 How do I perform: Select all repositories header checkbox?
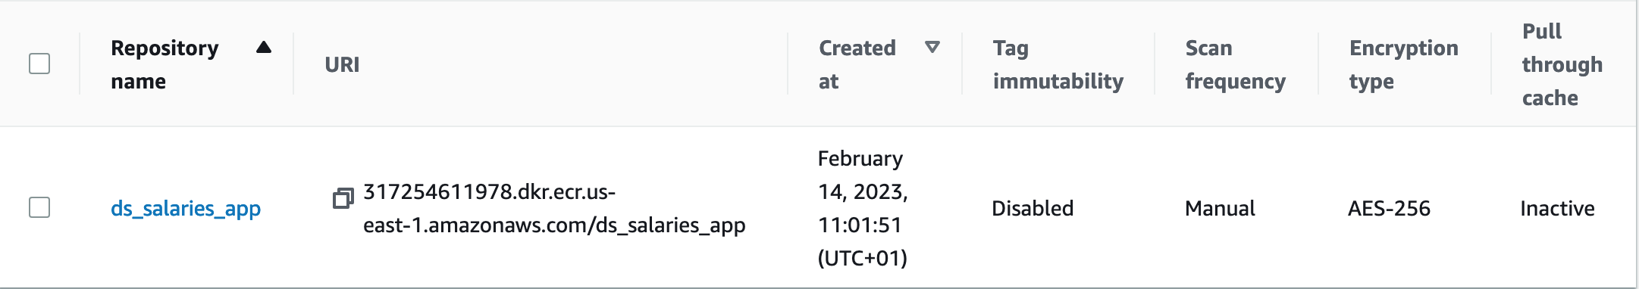pos(39,64)
